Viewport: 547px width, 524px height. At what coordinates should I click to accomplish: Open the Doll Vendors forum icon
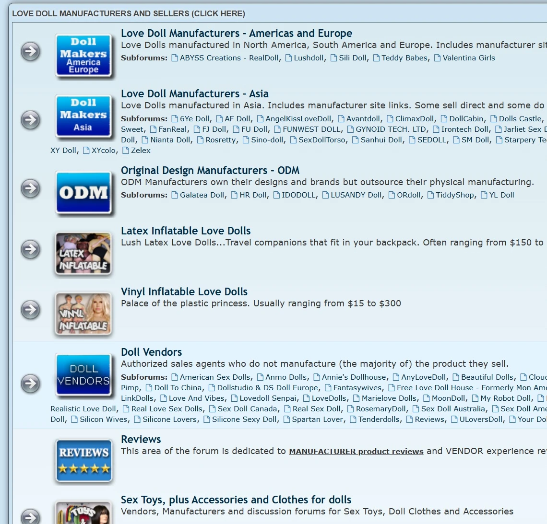(83, 375)
